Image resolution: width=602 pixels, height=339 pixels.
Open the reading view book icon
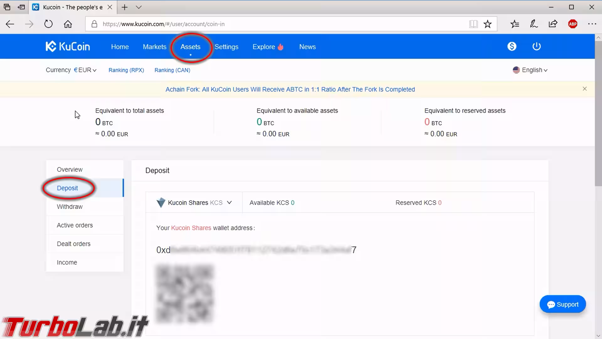click(x=473, y=24)
